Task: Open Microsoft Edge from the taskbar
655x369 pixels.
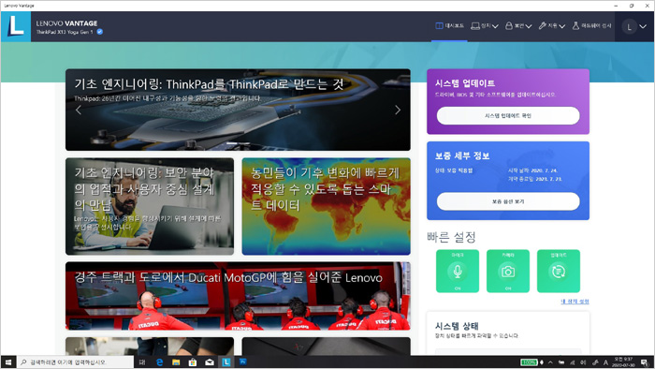Action: click(159, 362)
